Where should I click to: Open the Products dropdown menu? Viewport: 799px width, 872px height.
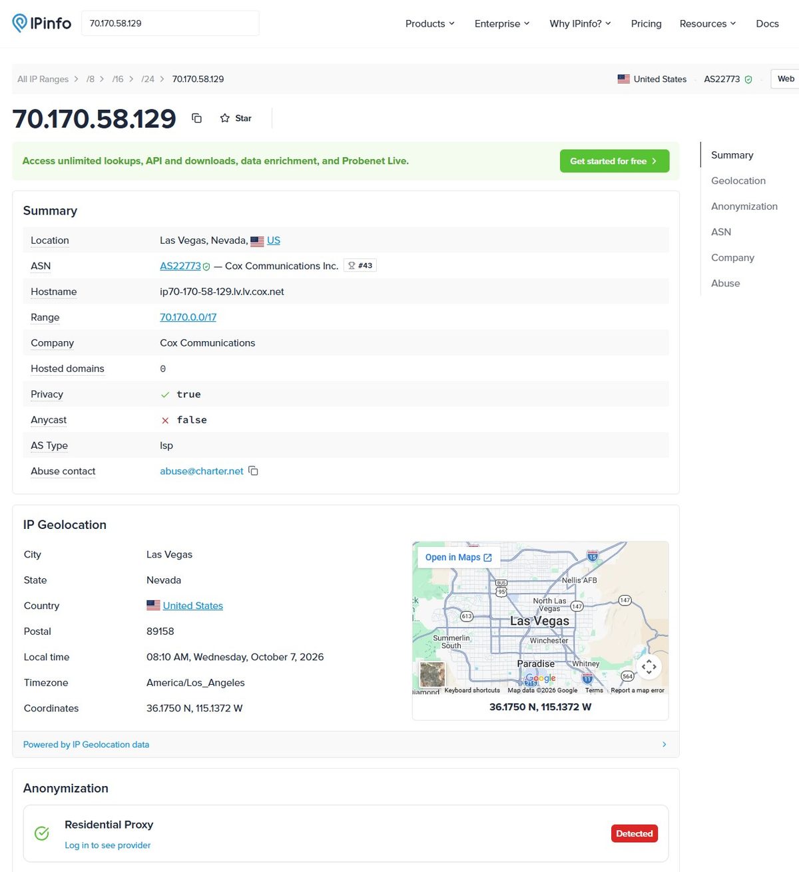click(x=430, y=23)
